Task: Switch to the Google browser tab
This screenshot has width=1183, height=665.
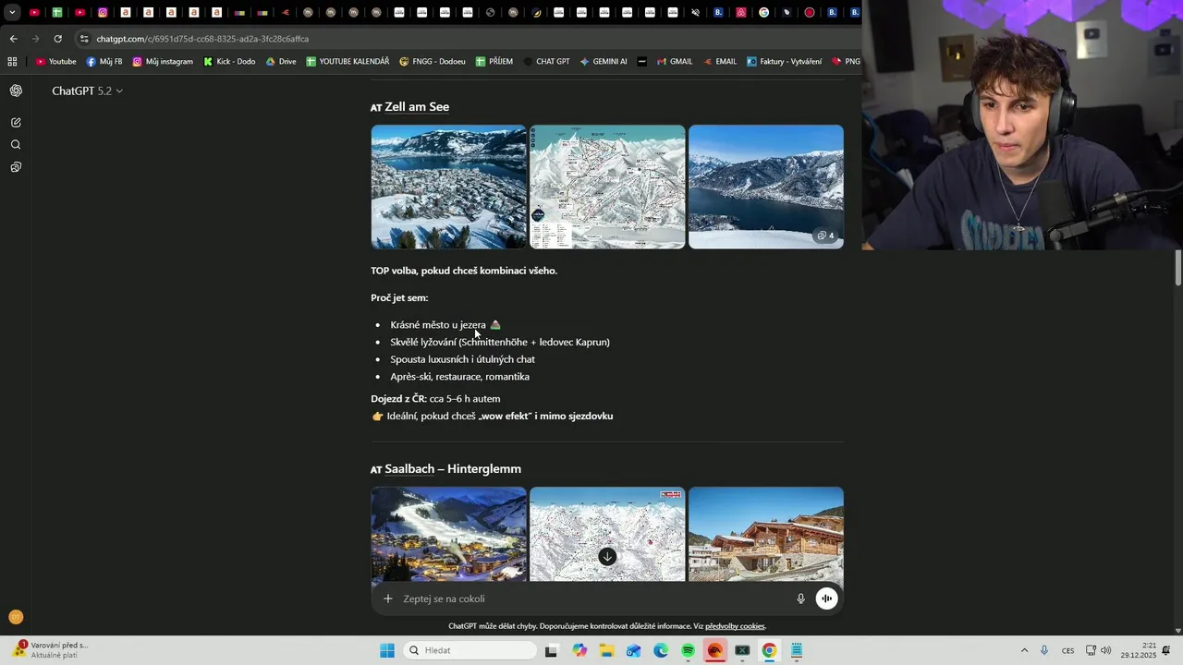Action: click(x=763, y=12)
